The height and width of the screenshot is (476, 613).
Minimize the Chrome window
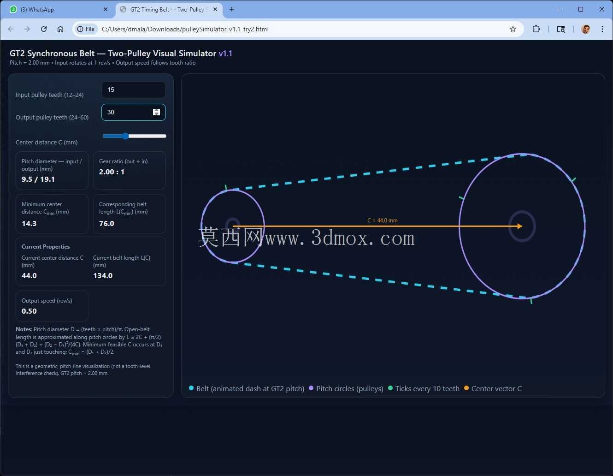(x=560, y=9)
